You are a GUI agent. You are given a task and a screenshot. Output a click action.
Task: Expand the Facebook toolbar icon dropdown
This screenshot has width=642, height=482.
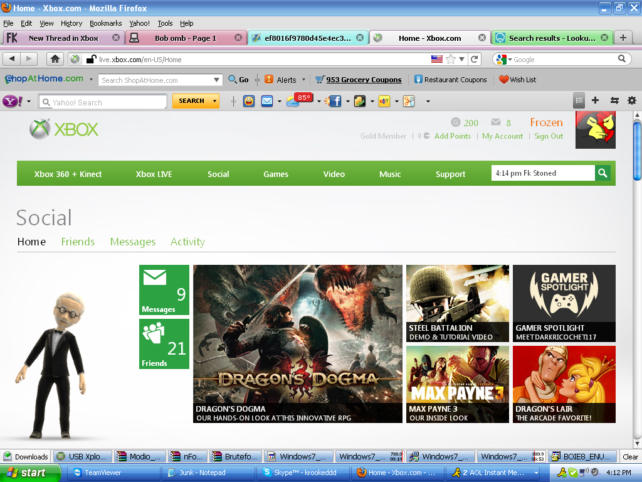(x=347, y=101)
